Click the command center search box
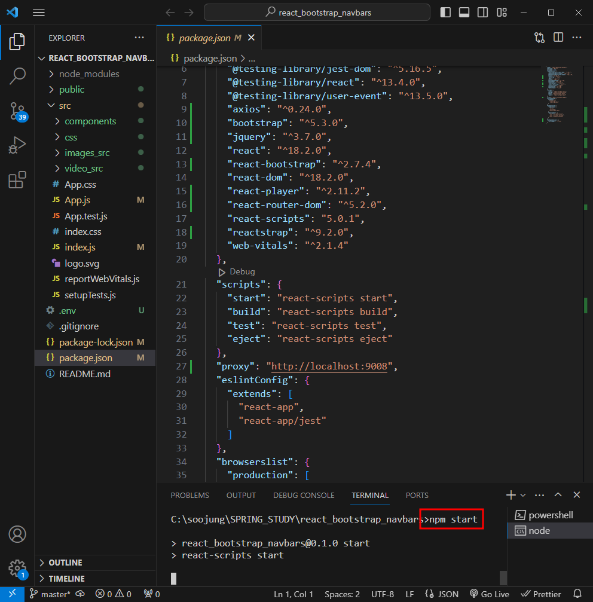Image resolution: width=593 pixels, height=602 pixels. click(x=317, y=13)
